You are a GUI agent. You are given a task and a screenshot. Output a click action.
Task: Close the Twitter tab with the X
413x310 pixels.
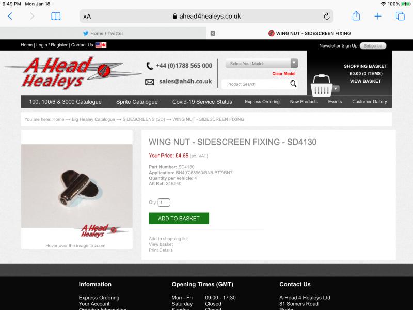point(213,33)
